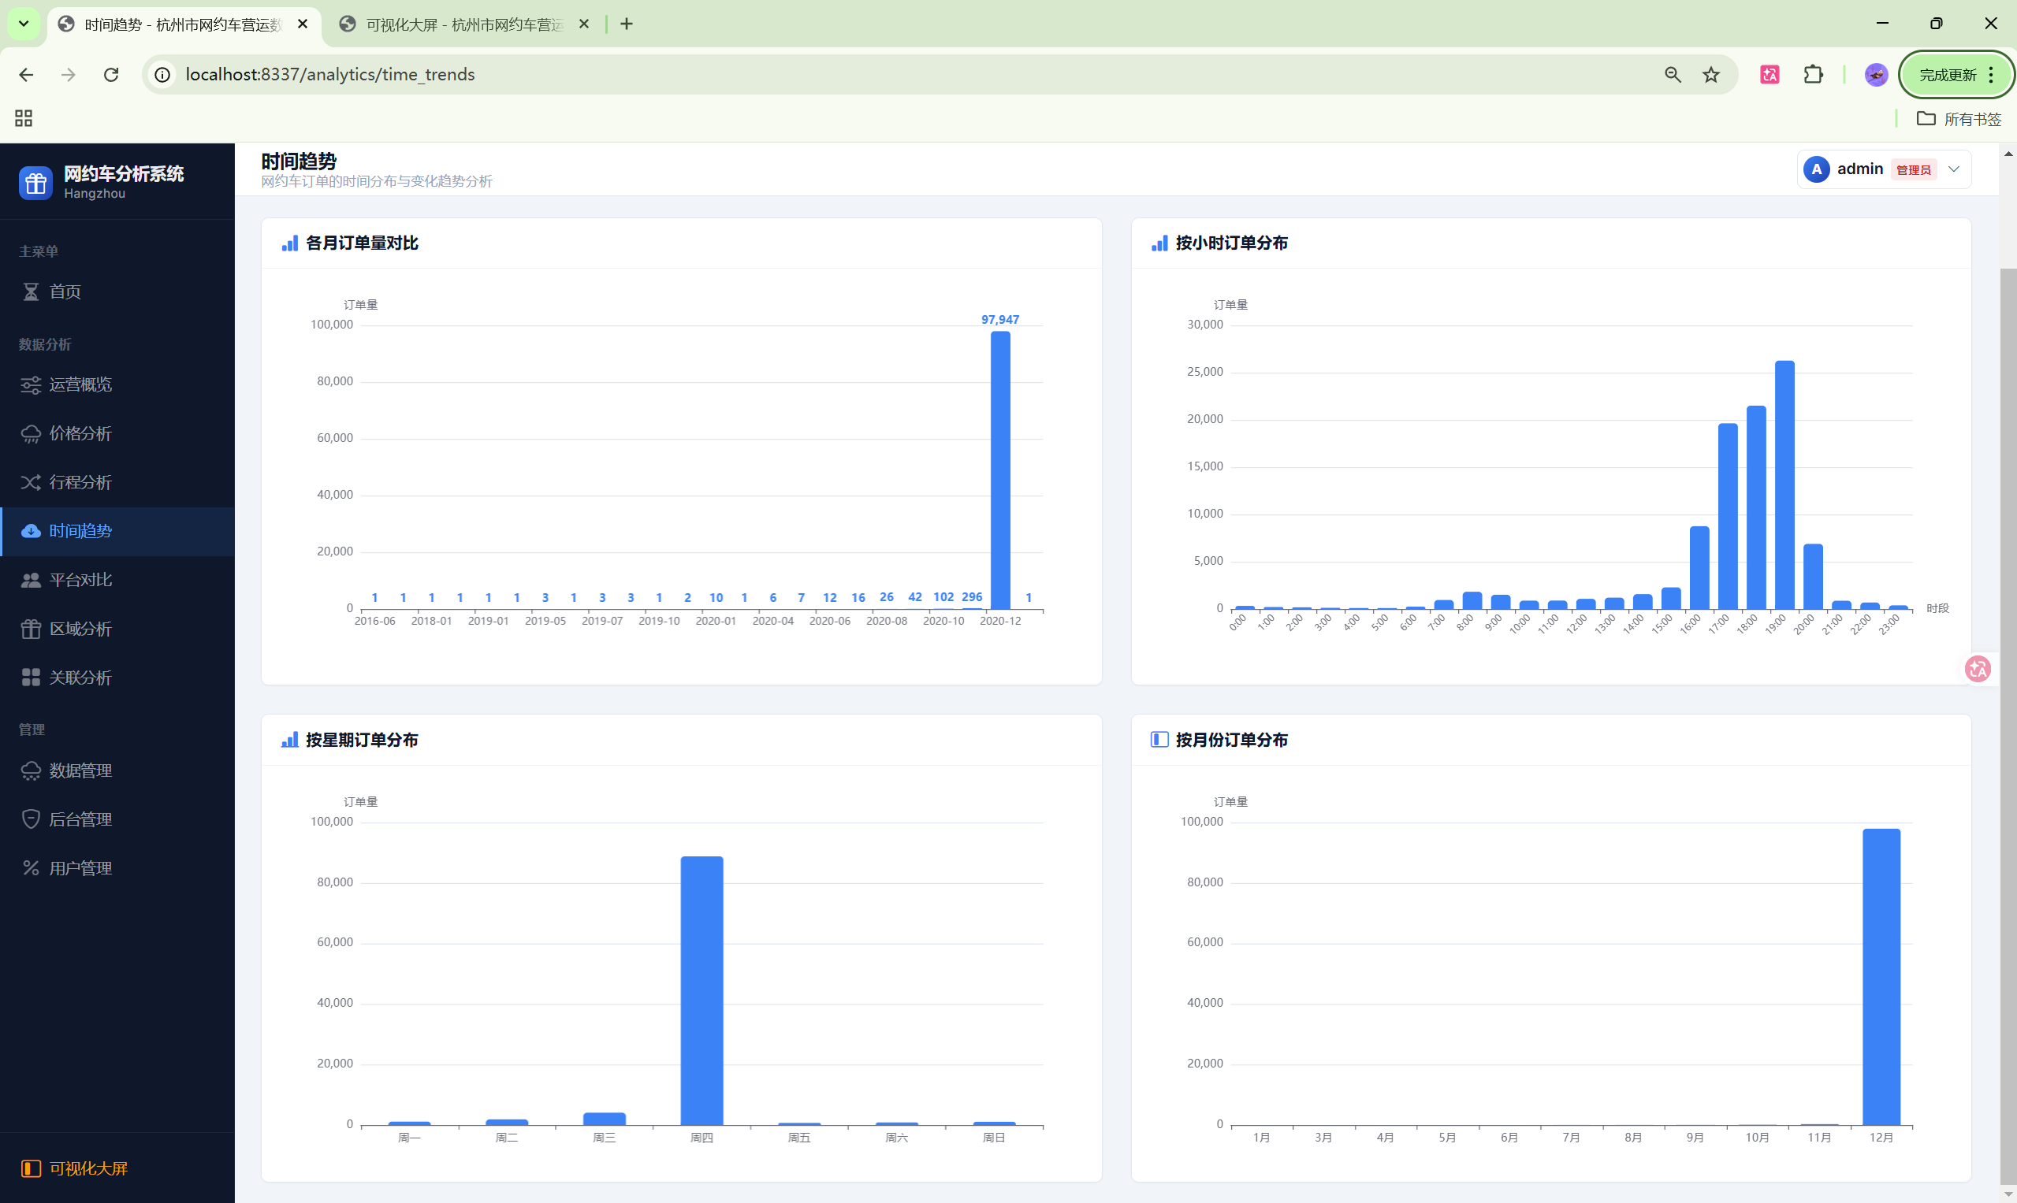Click the 价格分析 cloud icon
2017x1203 pixels.
click(x=31, y=434)
